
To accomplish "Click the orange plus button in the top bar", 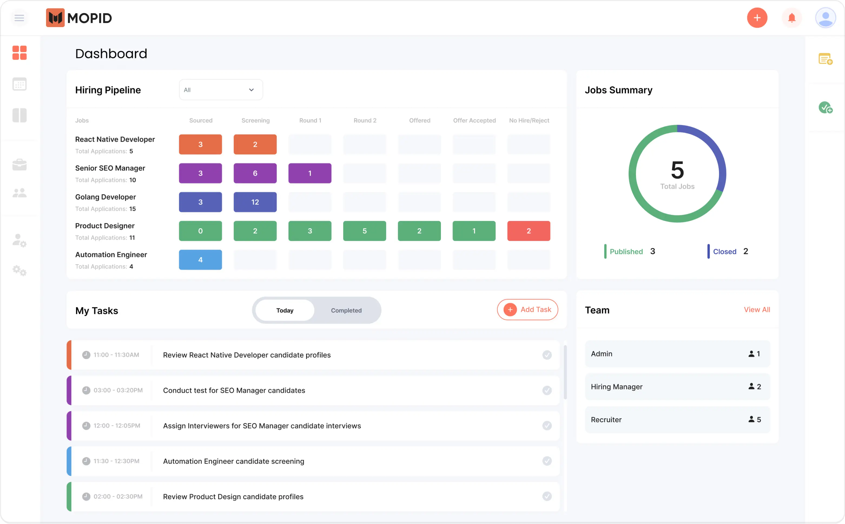I will (757, 18).
